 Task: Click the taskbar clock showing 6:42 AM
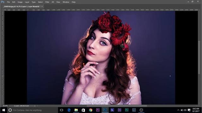pos(196,110)
